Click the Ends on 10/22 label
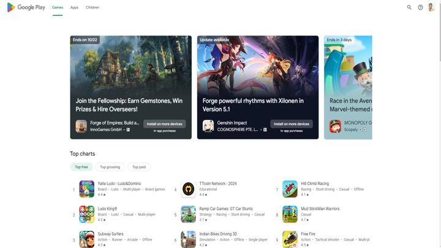The width and height of the screenshot is (441, 248). [85, 40]
